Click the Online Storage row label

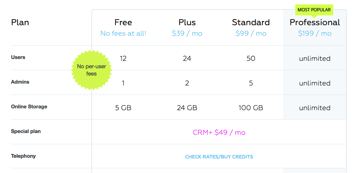click(x=29, y=107)
